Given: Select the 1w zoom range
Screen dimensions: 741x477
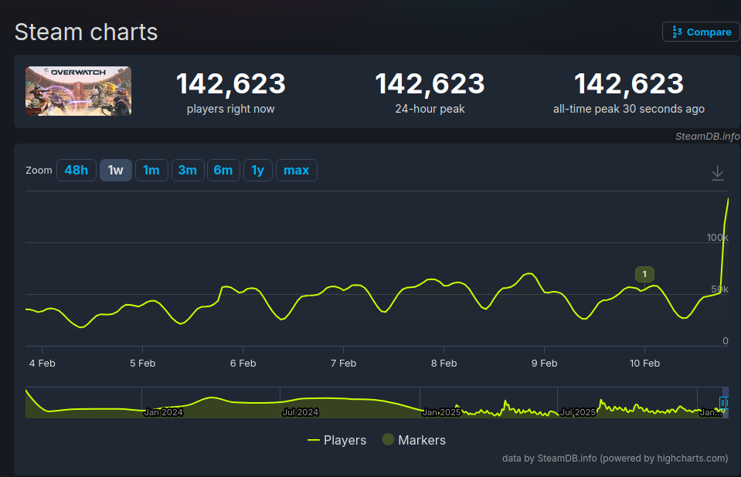Looking at the screenshot, I should click(115, 170).
